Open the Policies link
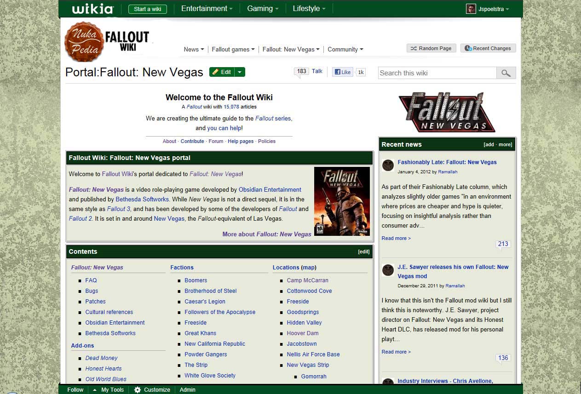The image size is (581, 394). [x=267, y=141]
